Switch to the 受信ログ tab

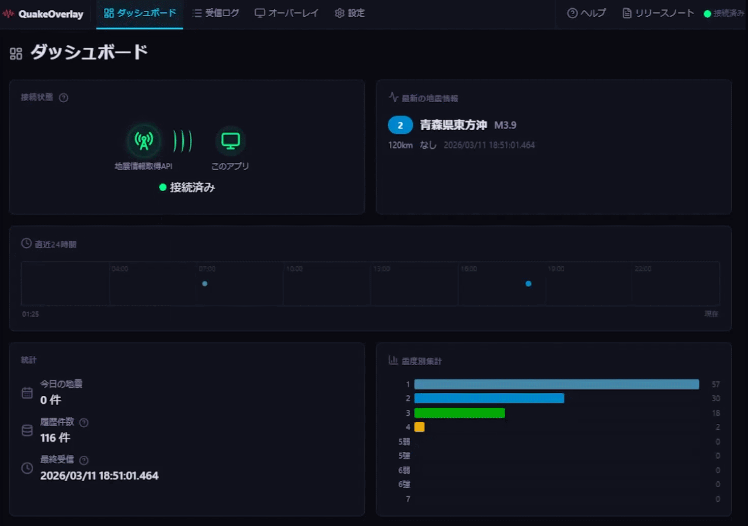(216, 13)
